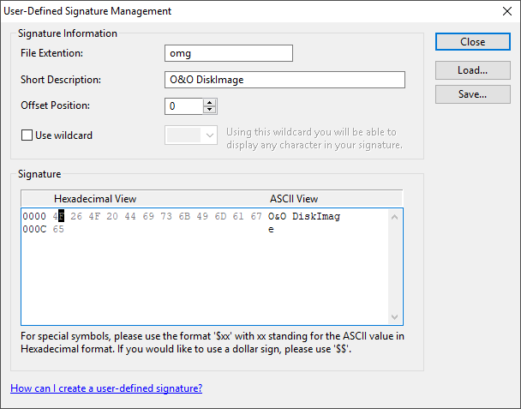521x409 pixels.
Task: Select the ASCII View column header
Action: tap(294, 198)
